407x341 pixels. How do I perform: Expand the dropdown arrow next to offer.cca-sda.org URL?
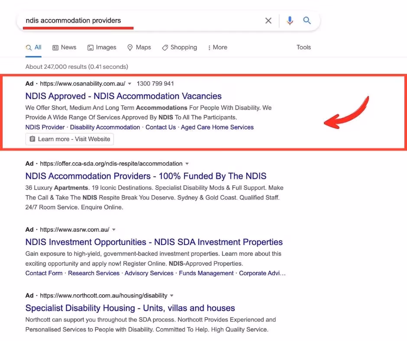pyautogui.click(x=187, y=164)
